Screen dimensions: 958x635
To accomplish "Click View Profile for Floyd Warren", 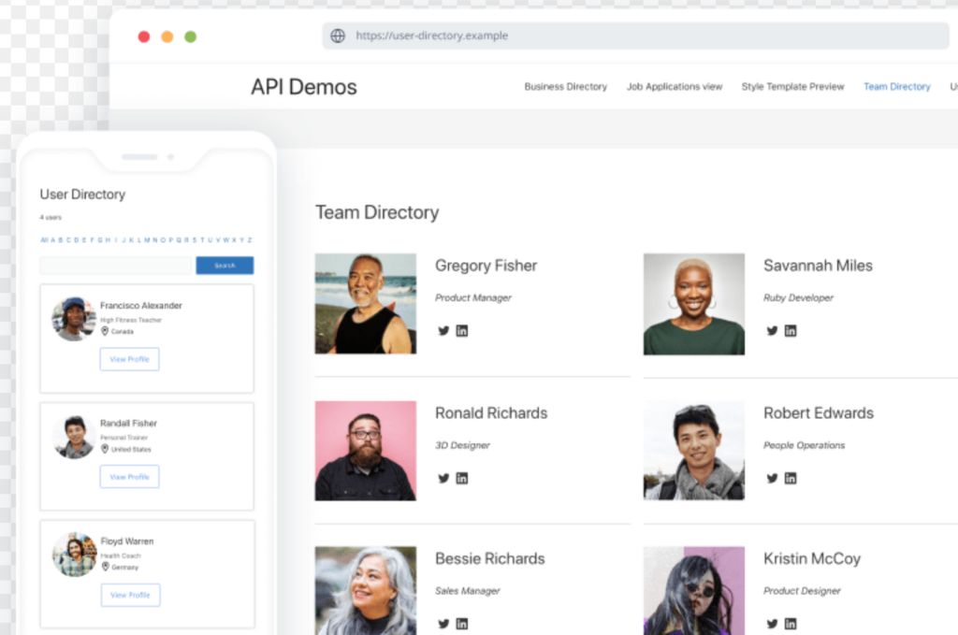I will (129, 595).
